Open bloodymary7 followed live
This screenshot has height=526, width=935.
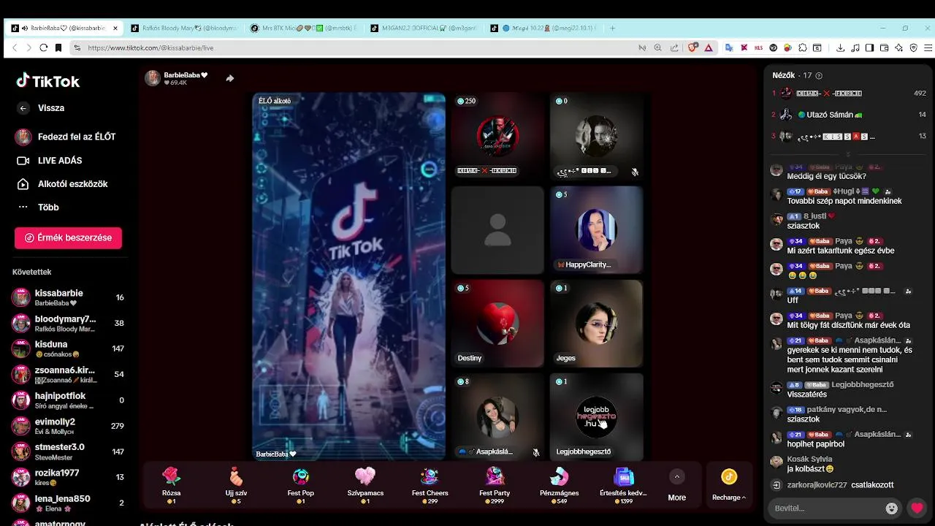click(x=68, y=323)
